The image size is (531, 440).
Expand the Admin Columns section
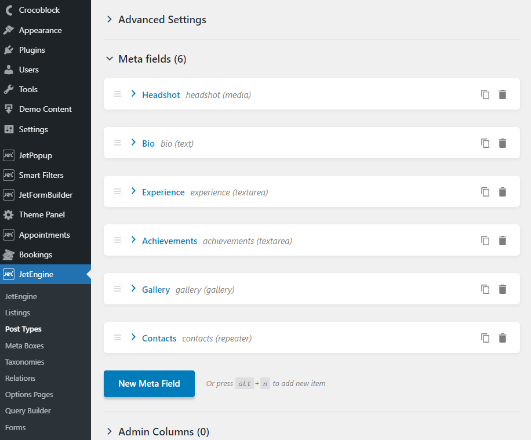(x=109, y=431)
